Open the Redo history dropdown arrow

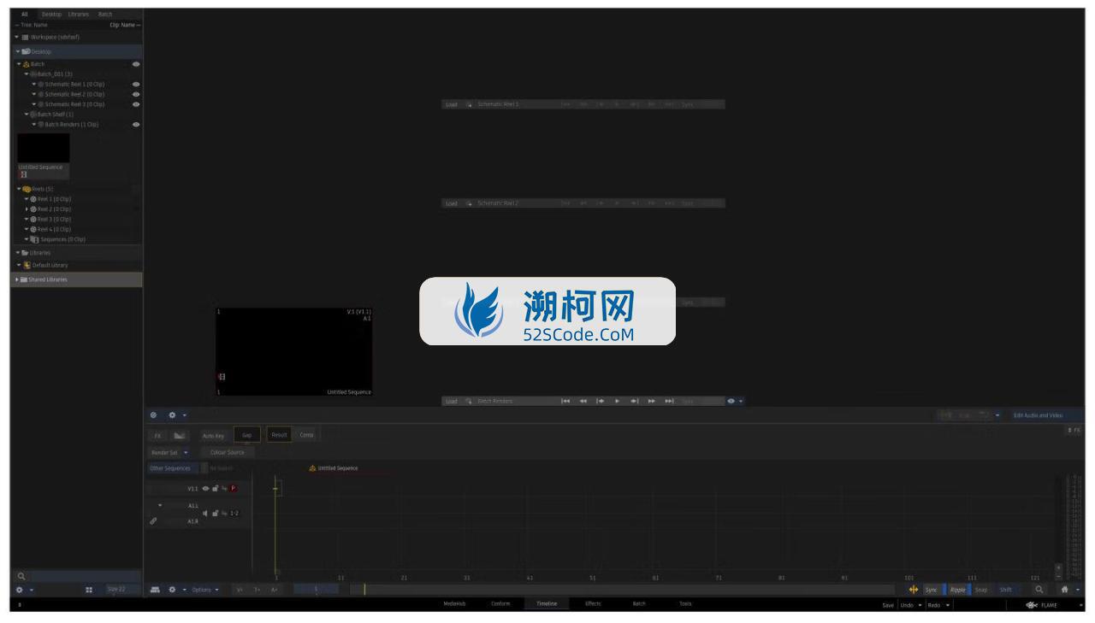pos(947,605)
